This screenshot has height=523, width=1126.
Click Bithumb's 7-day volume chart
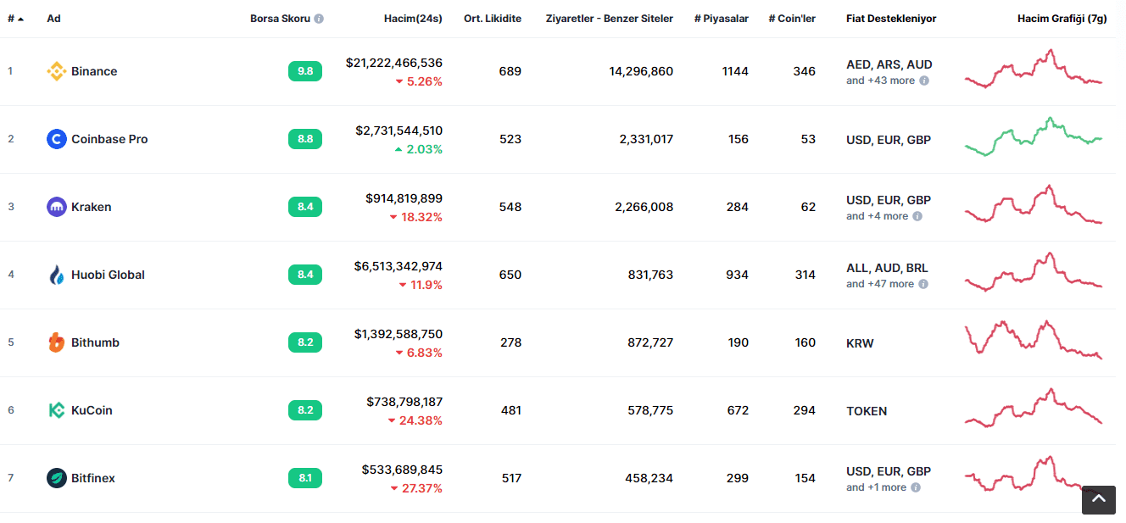pos(1034,340)
